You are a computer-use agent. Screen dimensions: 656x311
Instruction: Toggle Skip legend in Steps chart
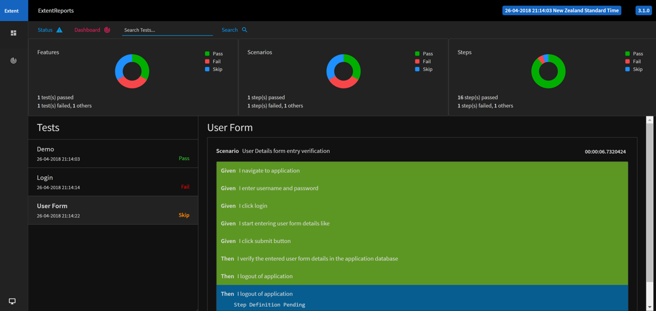click(x=633, y=70)
